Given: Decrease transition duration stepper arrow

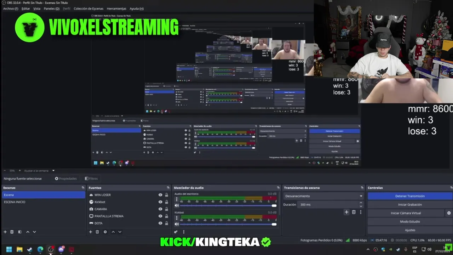Looking at the screenshot, I should coord(361,206).
